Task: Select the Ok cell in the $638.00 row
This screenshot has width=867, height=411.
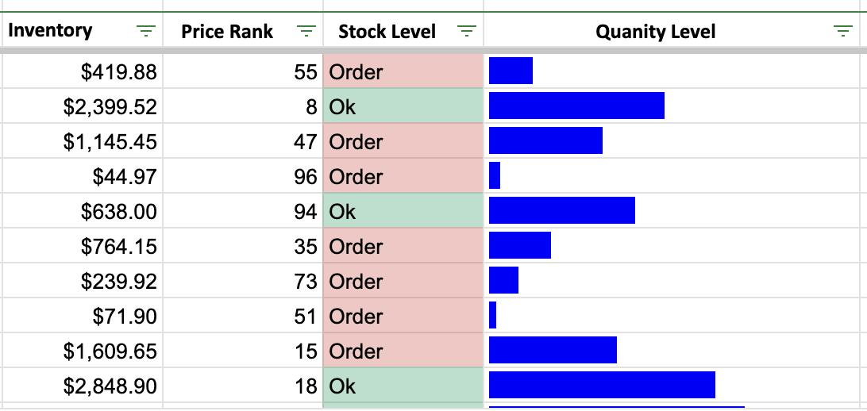Action: click(x=403, y=212)
